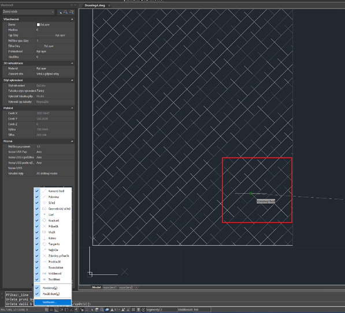Open the Žádný výběr selection dropdown

(x=28, y=12)
